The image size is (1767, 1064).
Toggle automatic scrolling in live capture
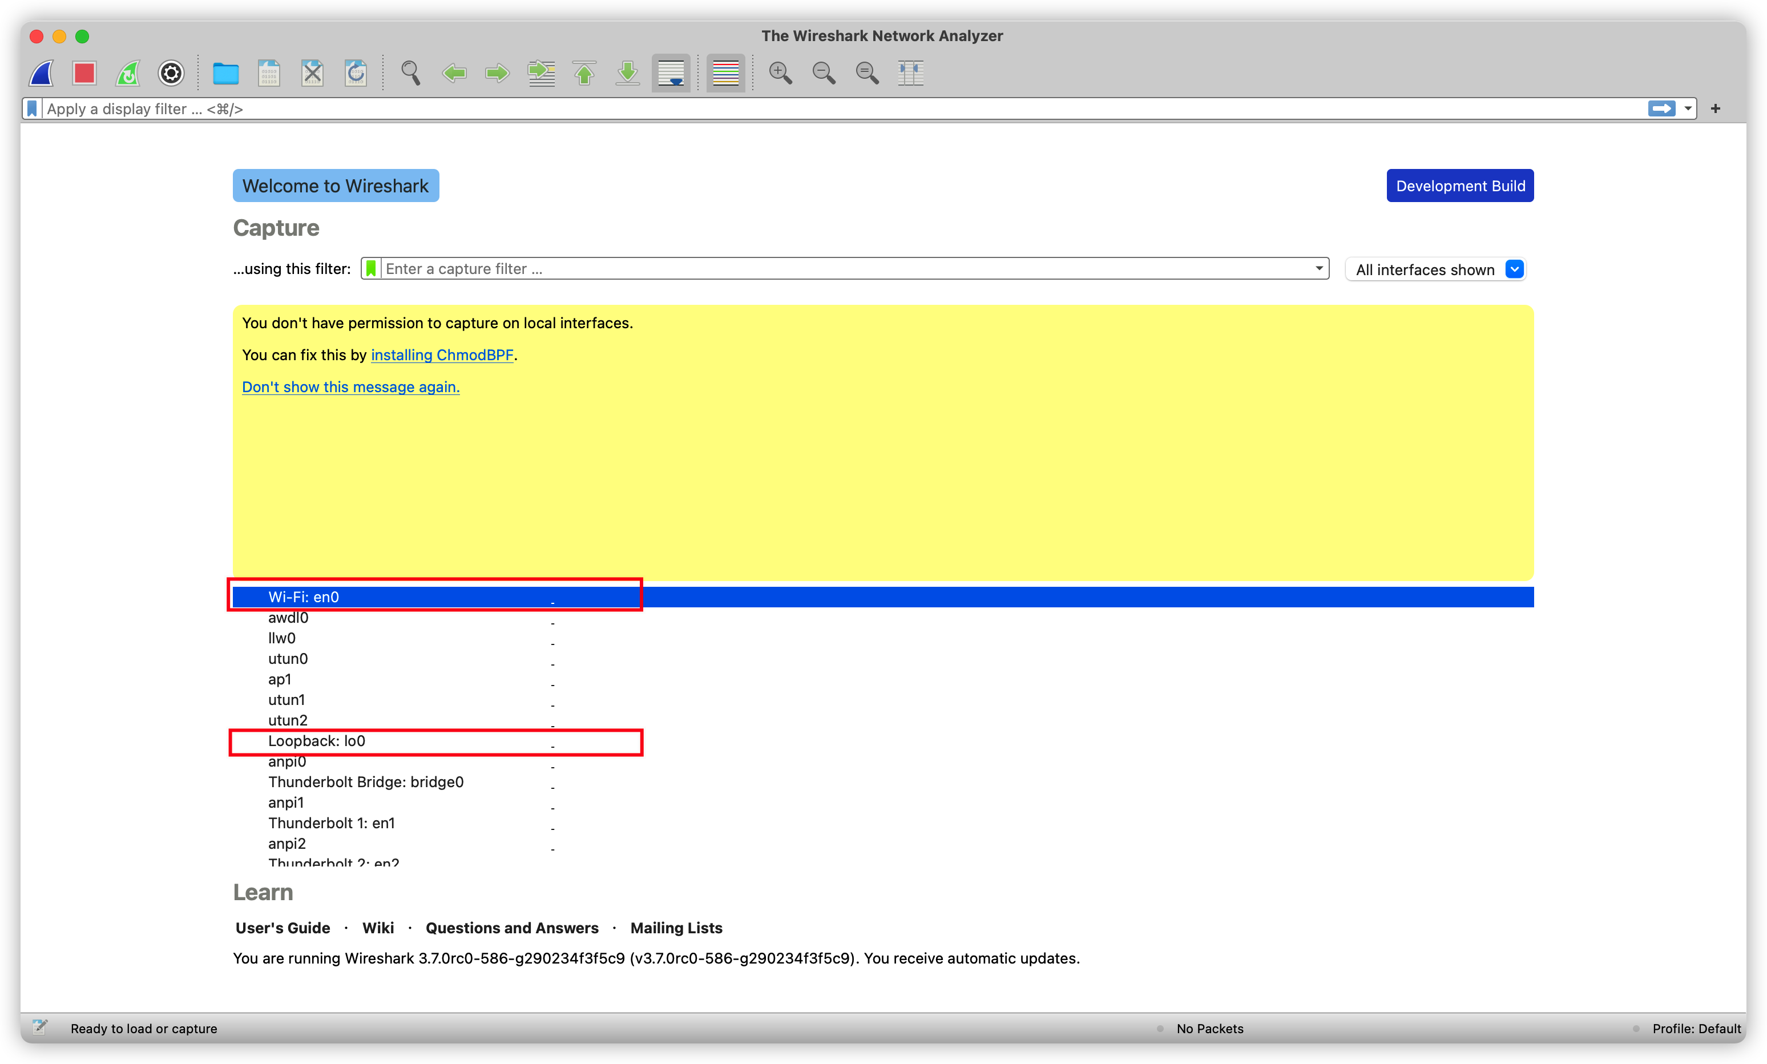point(670,72)
